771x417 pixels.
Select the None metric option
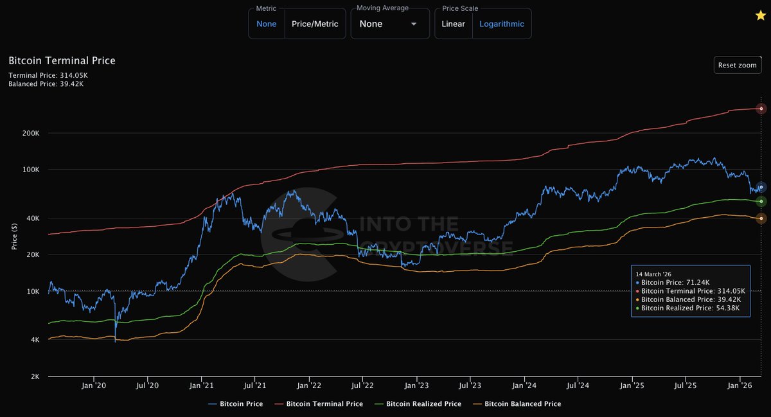266,24
